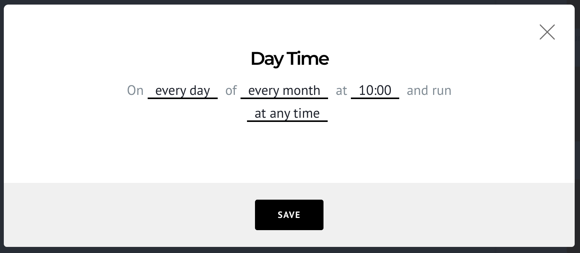Click the dark overlay outside the dialog
Screen dimensions: 580x253
coord(577,126)
